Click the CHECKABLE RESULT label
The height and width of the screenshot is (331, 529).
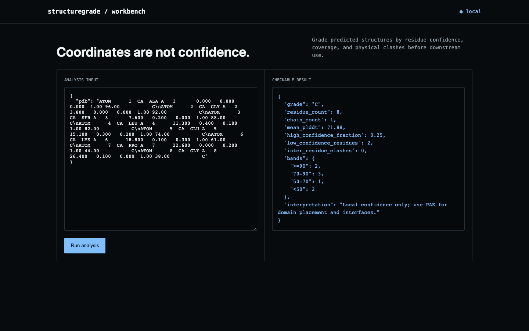click(292, 80)
